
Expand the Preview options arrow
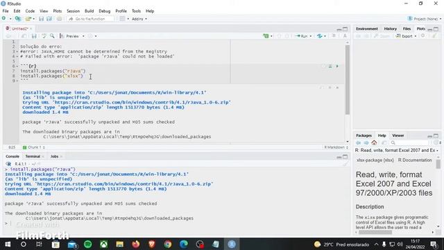point(83,36)
